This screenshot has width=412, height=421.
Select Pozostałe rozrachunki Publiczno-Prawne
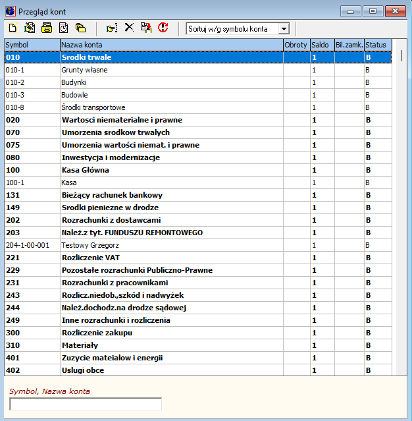point(198,270)
